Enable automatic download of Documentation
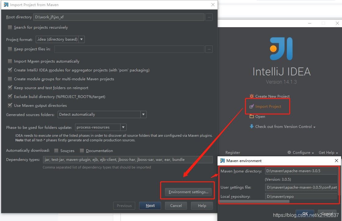Screen dimensions: 342x221 click(x=82, y=150)
